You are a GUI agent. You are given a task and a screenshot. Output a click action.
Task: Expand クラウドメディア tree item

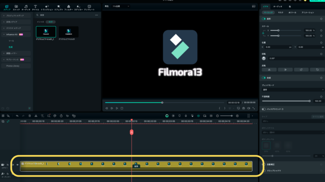pyautogui.click(x=16, y=28)
